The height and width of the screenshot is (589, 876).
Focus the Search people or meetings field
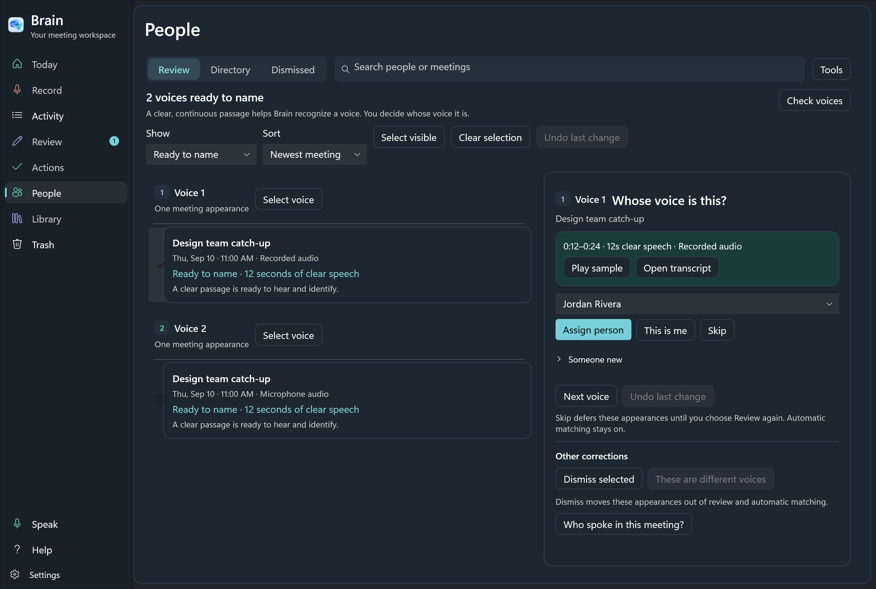click(569, 69)
